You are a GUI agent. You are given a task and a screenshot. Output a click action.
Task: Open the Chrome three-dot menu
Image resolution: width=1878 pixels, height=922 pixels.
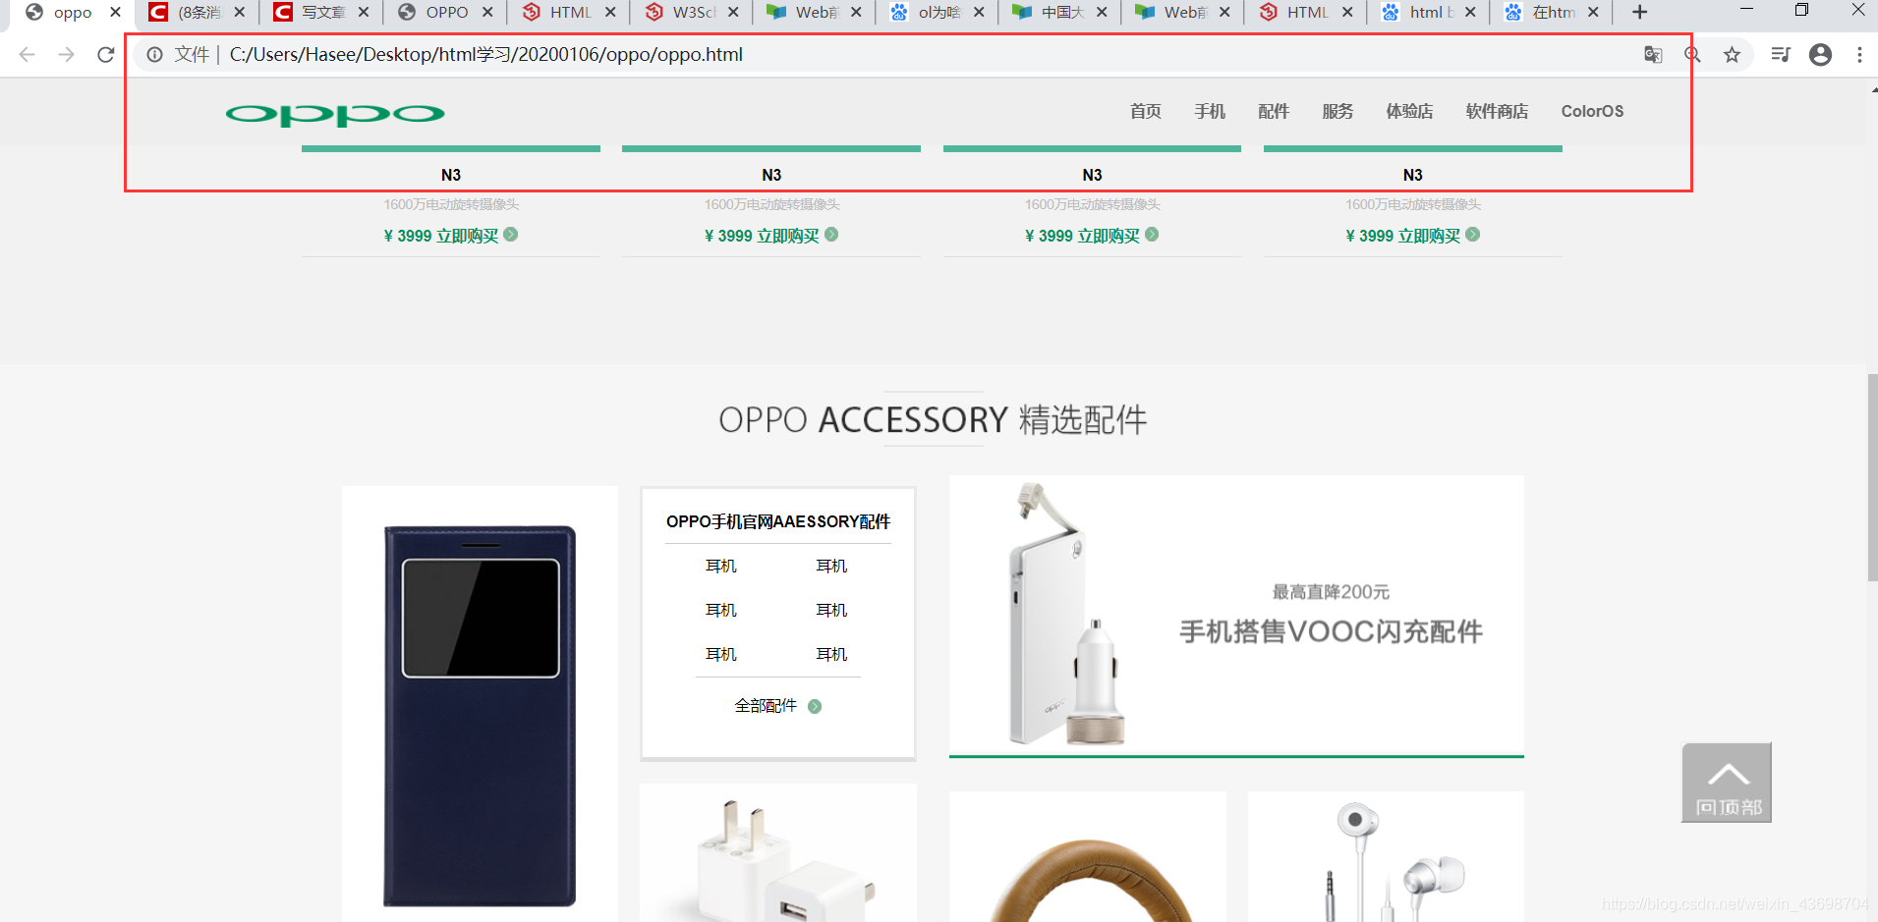point(1860,55)
